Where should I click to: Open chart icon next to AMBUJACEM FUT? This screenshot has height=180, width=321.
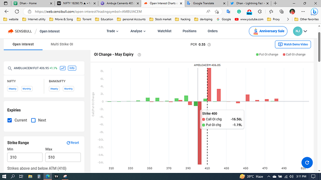(63, 68)
